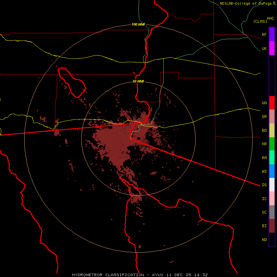Select the blue WS legend swatch
Screen dimensions: 277x277
tap(272, 171)
